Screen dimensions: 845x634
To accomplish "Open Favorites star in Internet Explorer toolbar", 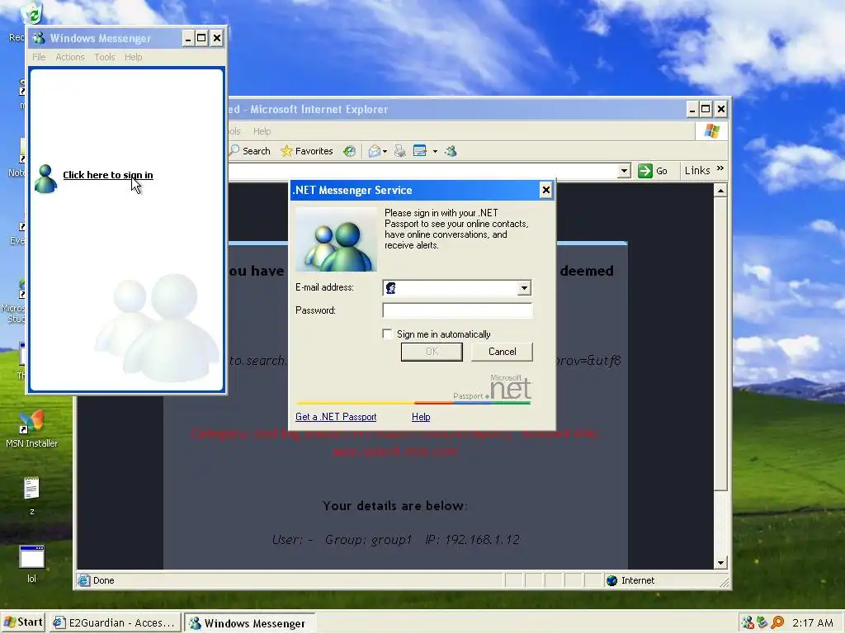I will (286, 151).
